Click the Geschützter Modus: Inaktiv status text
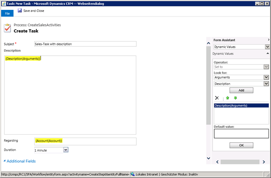This screenshot has height=178, width=271. tap(179, 174)
